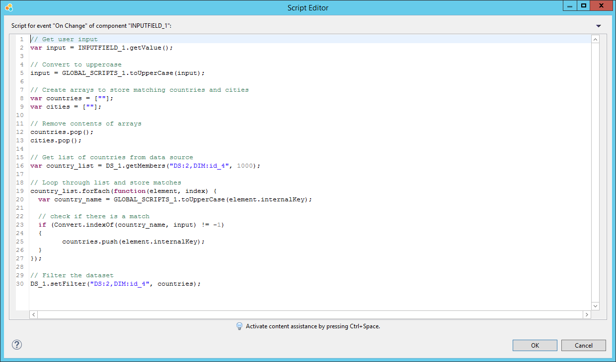Click the horizontal scrollbar left arrow

click(34, 314)
